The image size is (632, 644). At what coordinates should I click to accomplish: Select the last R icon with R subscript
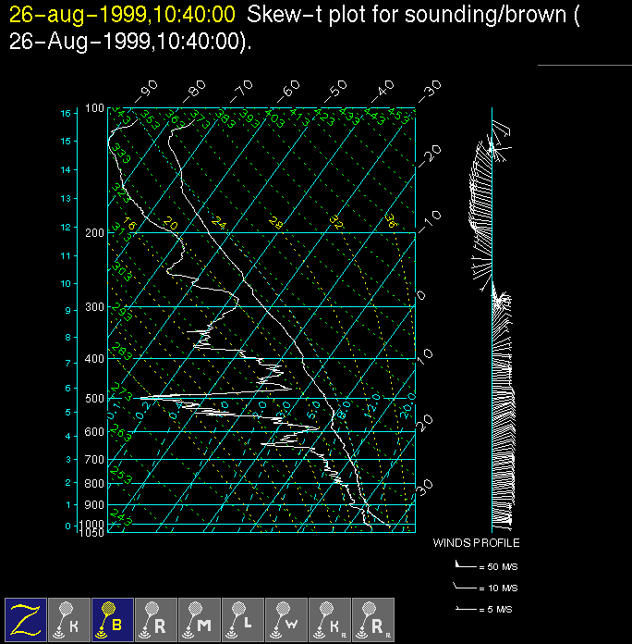[373, 620]
